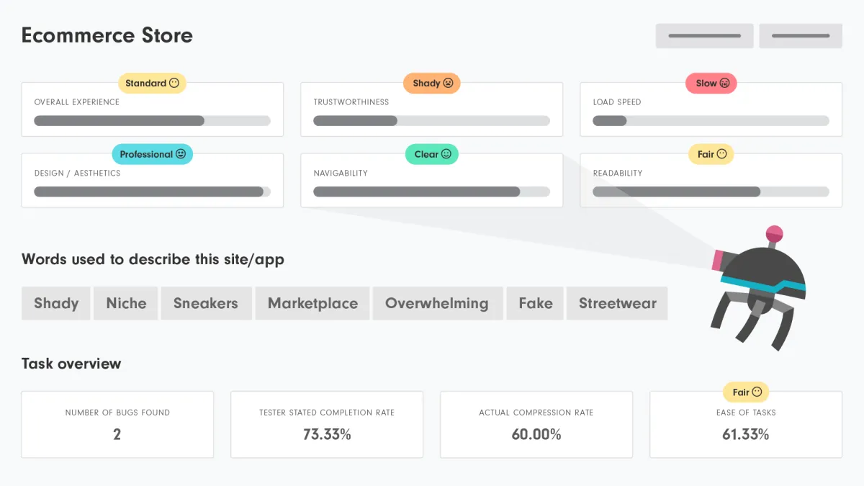Click the Overall Experience progress bar
Viewport: 864px width, 486px height.
[x=152, y=121]
